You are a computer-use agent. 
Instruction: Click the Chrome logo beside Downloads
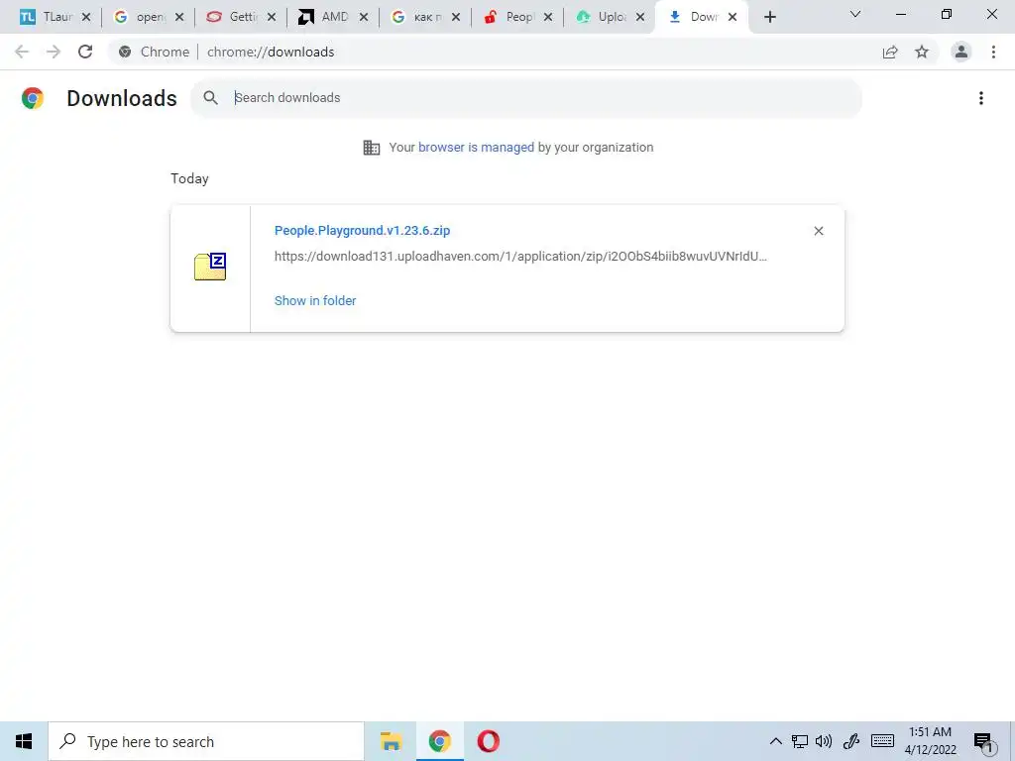click(33, 98)
